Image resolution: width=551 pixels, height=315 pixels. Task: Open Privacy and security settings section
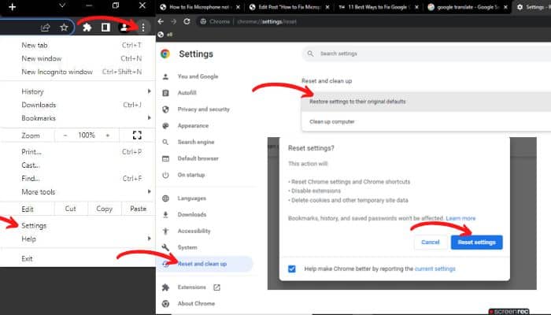[205, 109]
